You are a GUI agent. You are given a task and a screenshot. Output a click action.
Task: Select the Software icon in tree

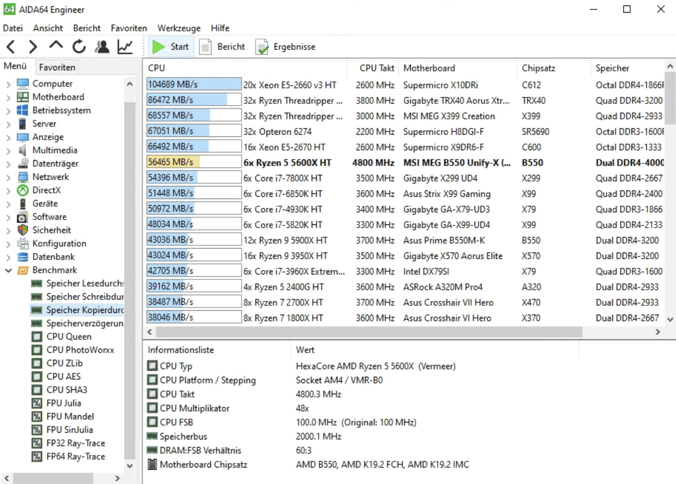coord(23,217)
